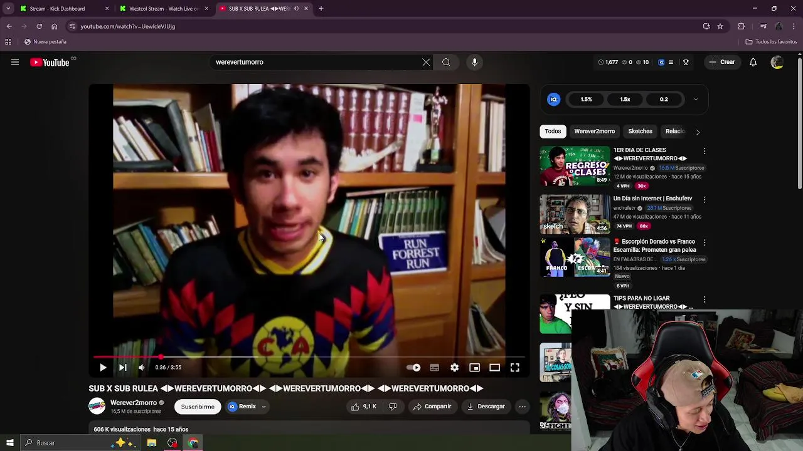
Task: Click the blue IQ icon in the top extension bar
Action: (661, 62)
